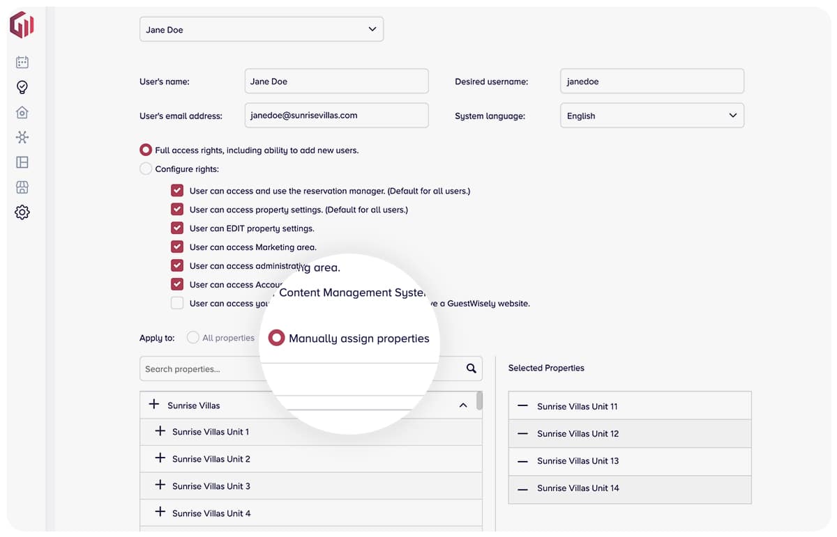Open the Jane Doe user dropdown
Viewport: 837px width, 537px height.
click(262, 29)
